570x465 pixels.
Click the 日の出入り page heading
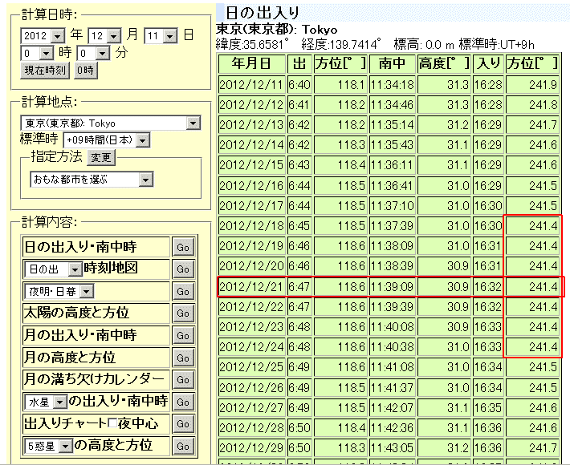coord(262,13)
